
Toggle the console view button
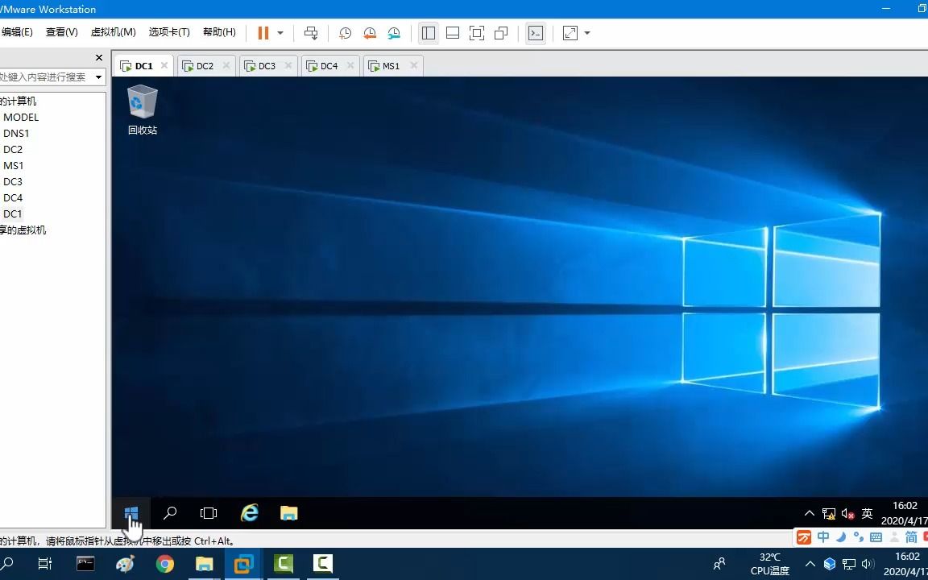(536, 33)
